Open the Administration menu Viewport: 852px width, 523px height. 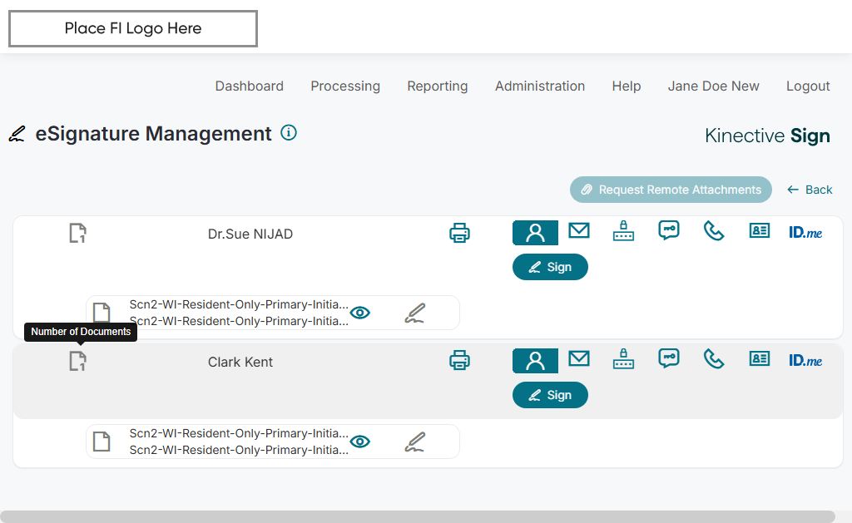(540, 86)
